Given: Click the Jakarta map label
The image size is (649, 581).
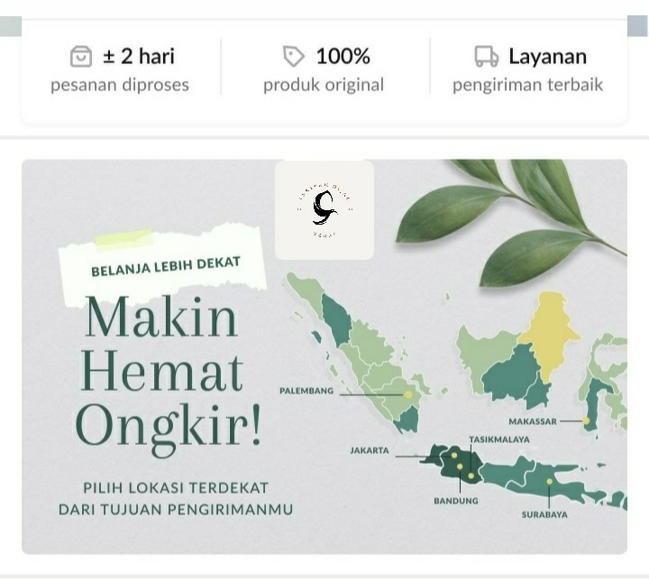Looking at the screenshot, I should [370, 450].
